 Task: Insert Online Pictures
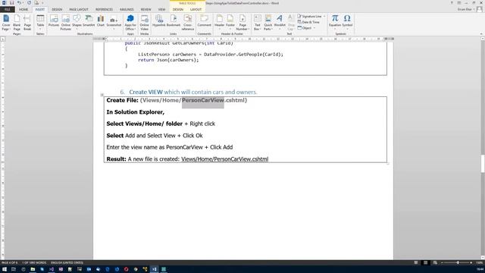tap(66, 23)
